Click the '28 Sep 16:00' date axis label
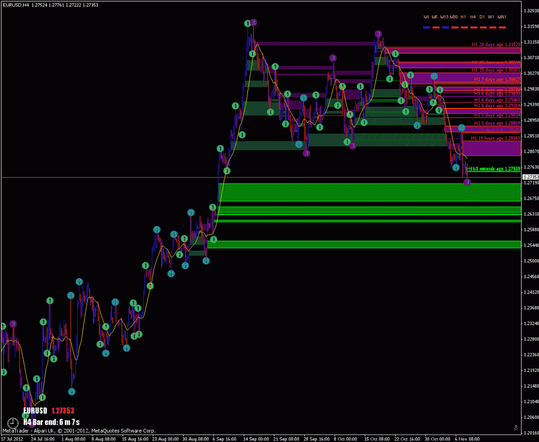 click(x=316, y=439)
